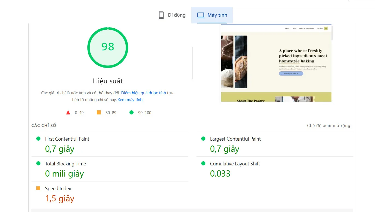This screenshot has height=212, width=375.
Task: Click the green dot beside Largest Contentful Paint
Action: tap(203, 138)
